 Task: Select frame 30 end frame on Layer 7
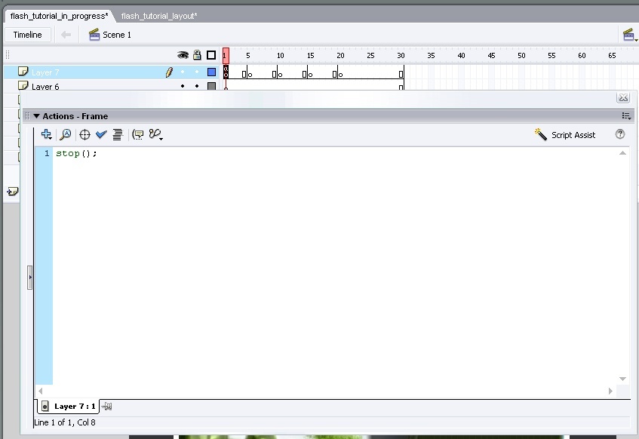coord(401,74)
